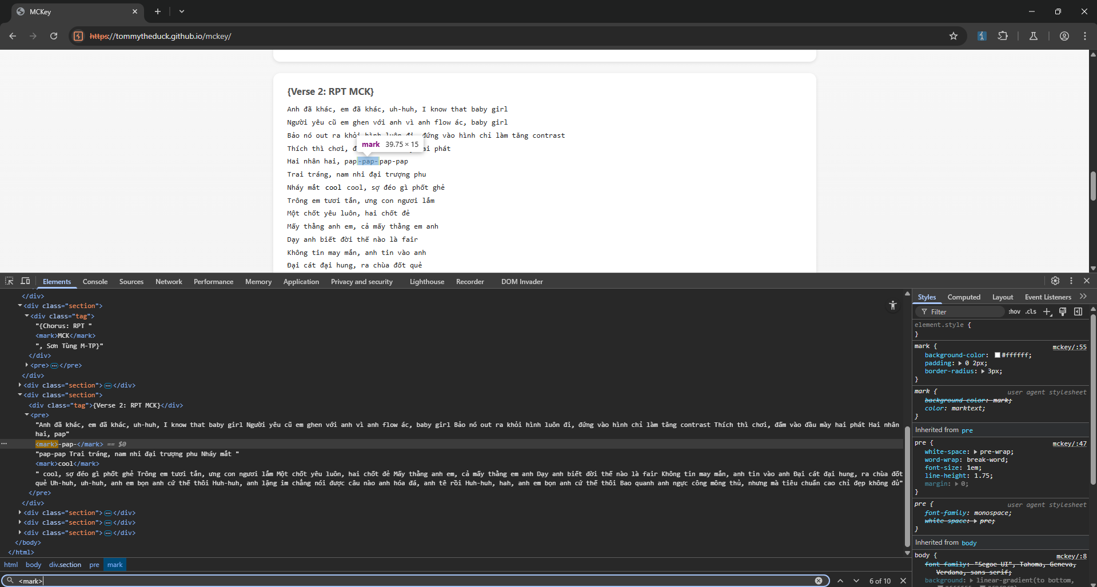Open the Chrome three-dot menu
Image resolution: width=1097 pixels, height=587 pixels.
(1085, 36)
